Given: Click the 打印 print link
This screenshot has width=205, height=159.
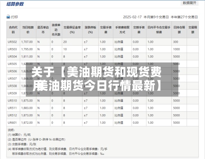Looking at the screenshot, I should click(14, 17).
